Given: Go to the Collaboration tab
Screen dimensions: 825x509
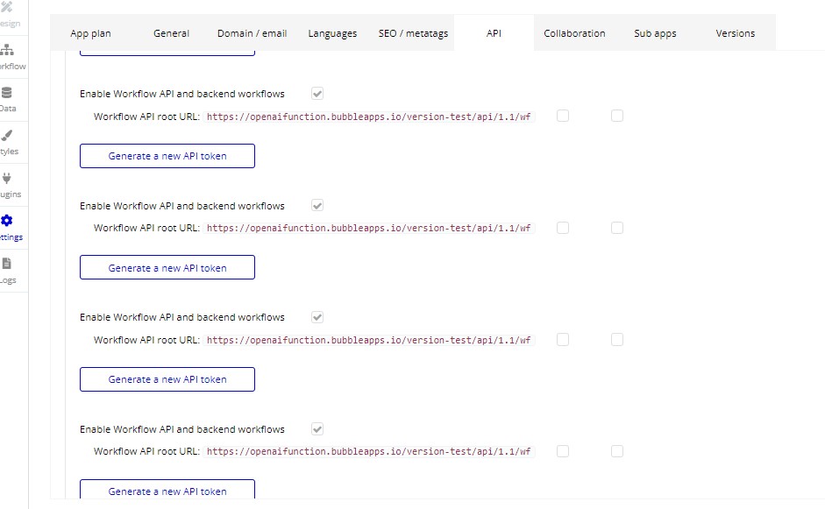Looking at the screenshot, I should [x=574, y=33].
